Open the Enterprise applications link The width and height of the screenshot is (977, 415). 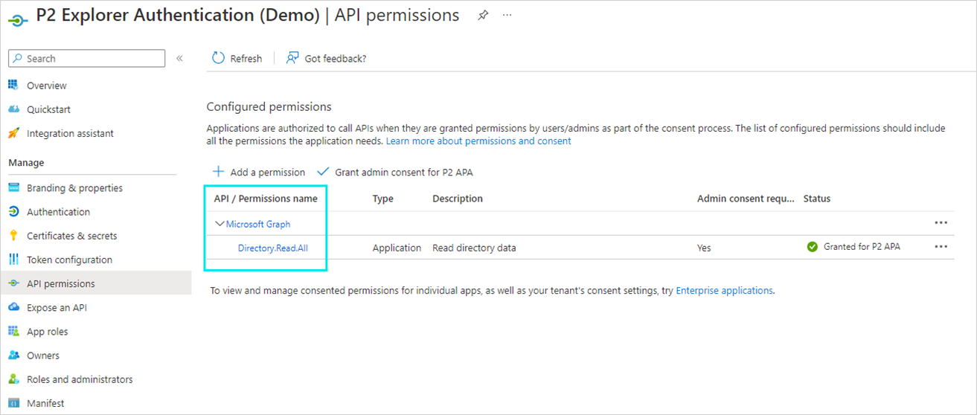tap(724, 291)
